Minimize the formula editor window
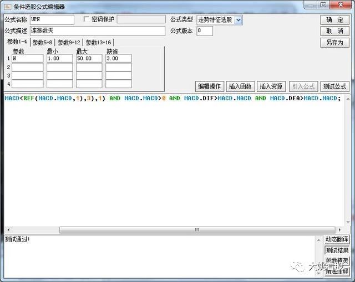The width and height of the screenshot is (355, 282). (311, 5)
